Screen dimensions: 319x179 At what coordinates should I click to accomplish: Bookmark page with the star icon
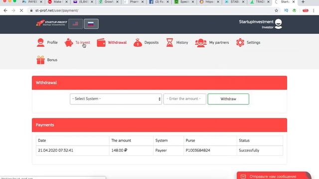pos(276,10)
